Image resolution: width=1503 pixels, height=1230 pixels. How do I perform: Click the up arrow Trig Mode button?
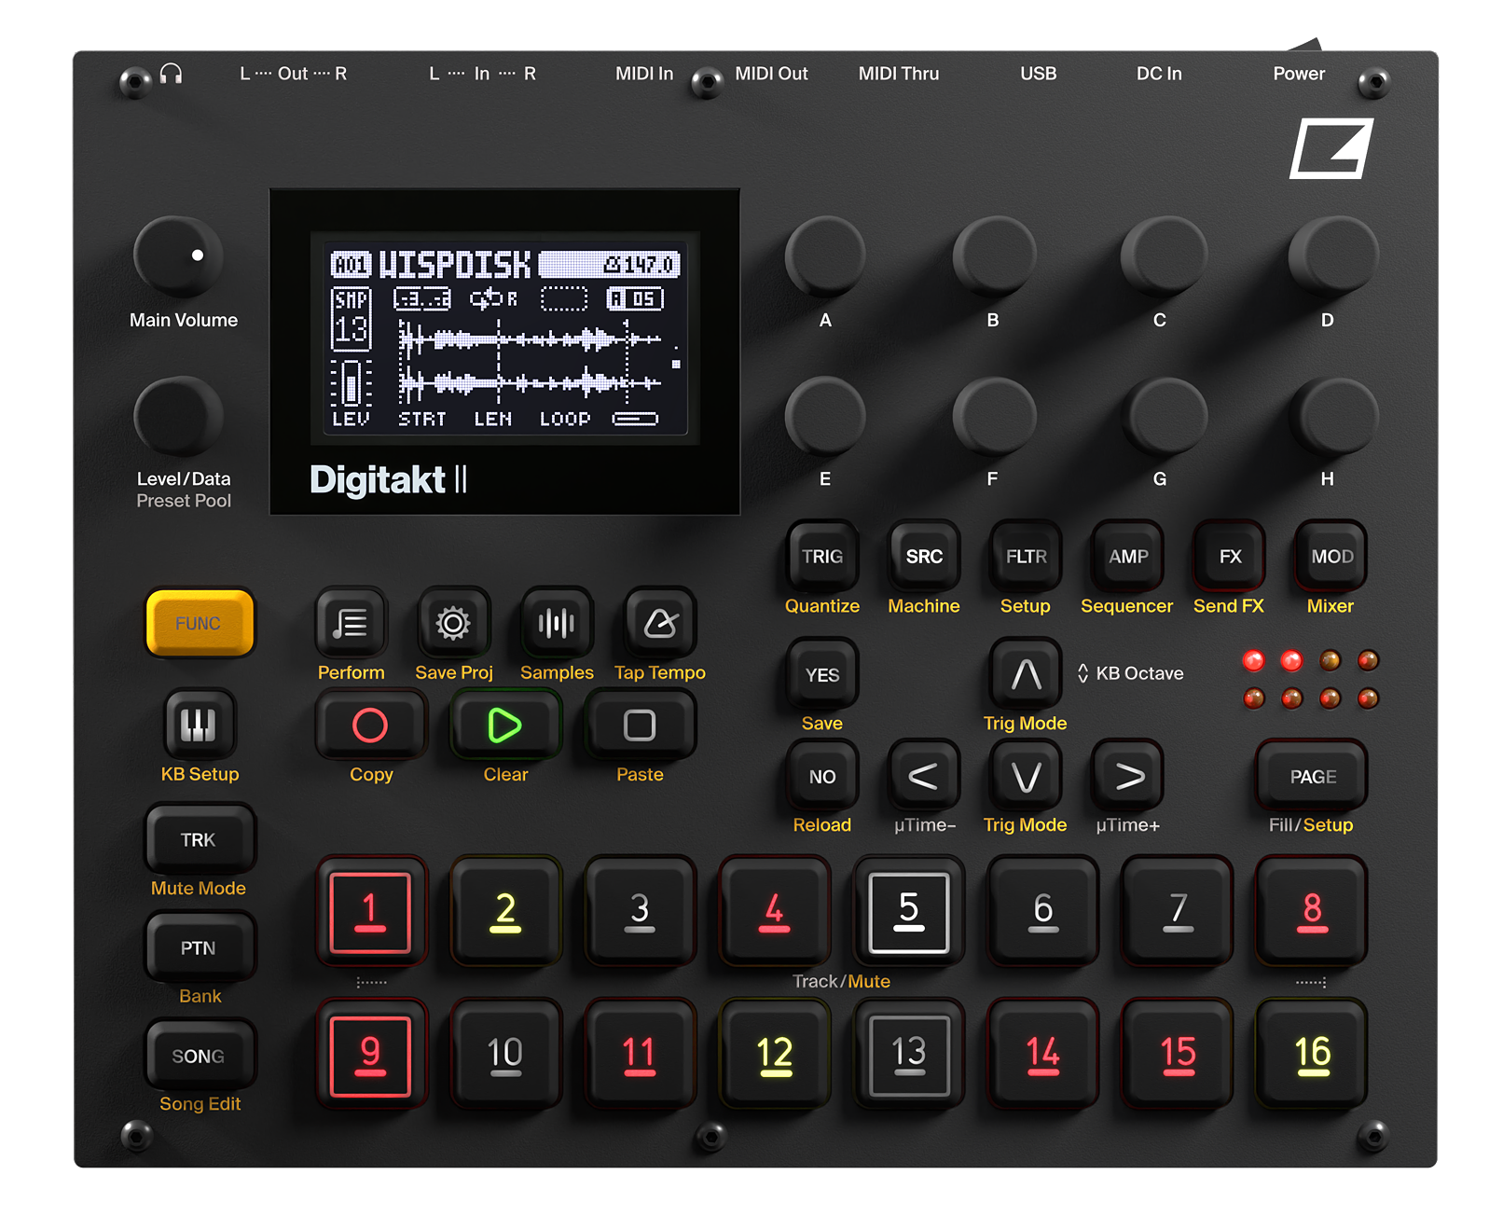(x=1026, y=673)
